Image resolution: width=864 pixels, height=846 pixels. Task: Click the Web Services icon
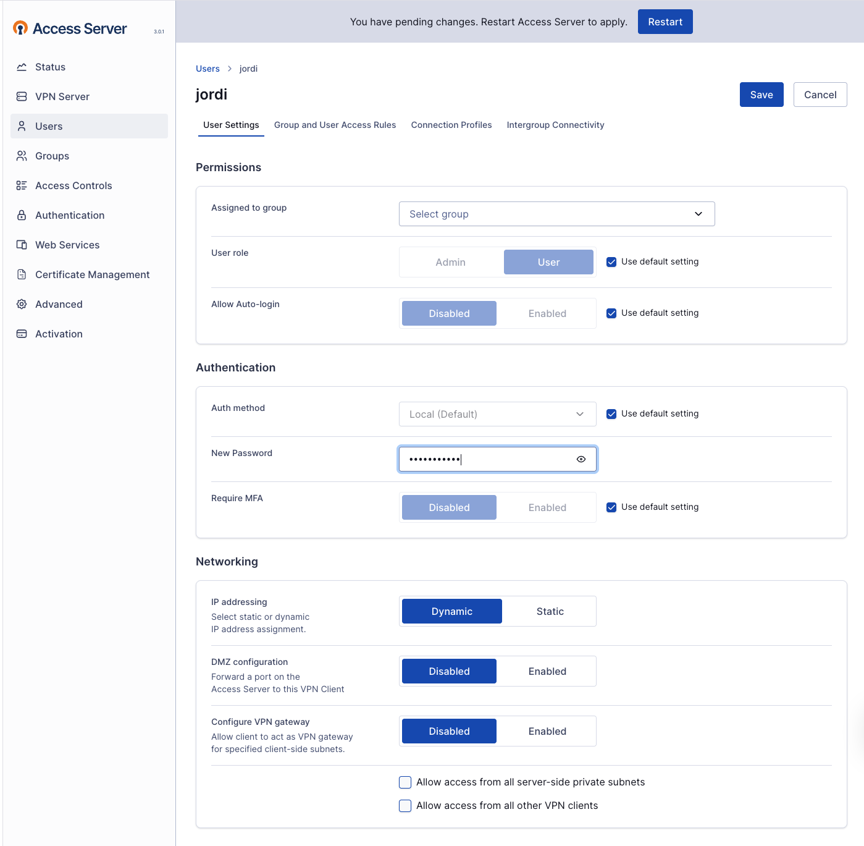(x=22, y=245)
